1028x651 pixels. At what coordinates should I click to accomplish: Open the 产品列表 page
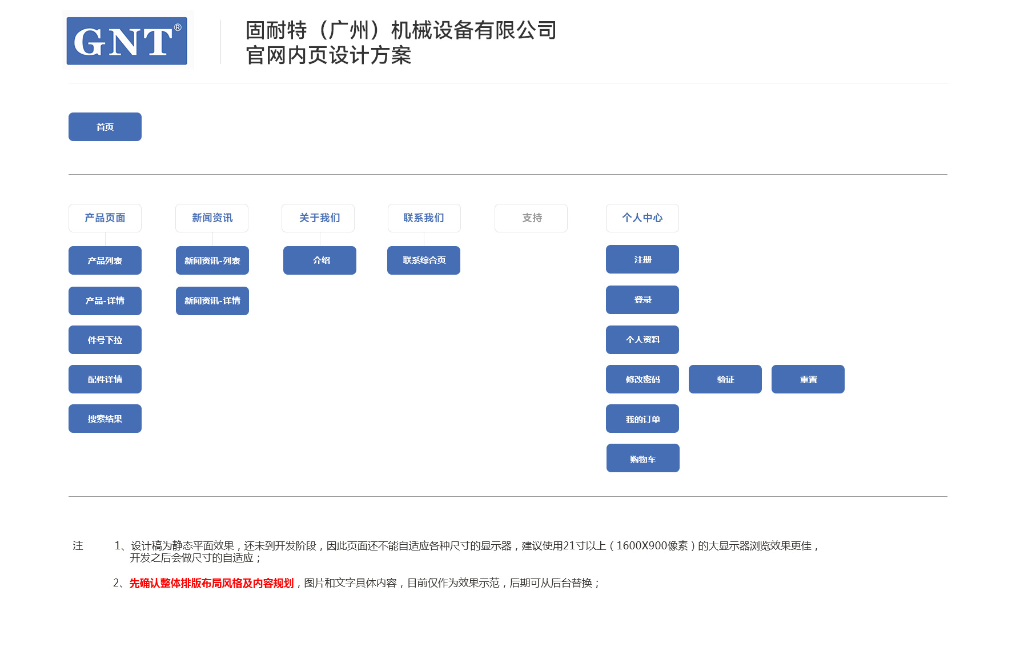pyautogui.click(x=105, y=260)
